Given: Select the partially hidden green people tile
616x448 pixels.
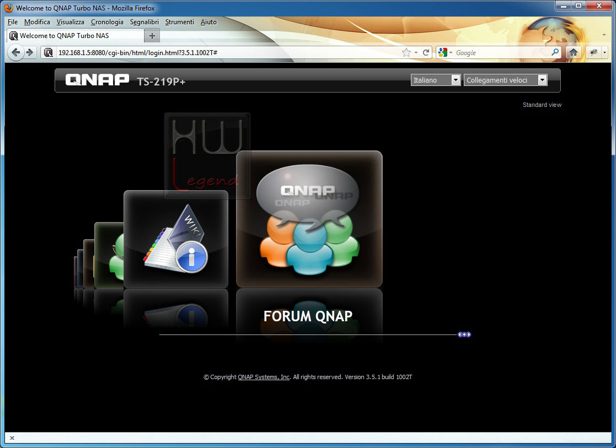Looking at the screenshot, I should pyautogui.click(x=109, y=255).
